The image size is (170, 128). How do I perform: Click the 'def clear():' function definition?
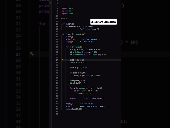[67, 24]
